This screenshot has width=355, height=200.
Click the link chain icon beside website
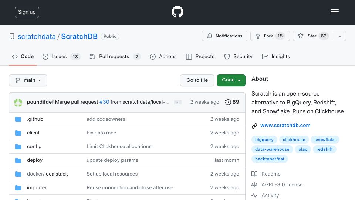pos(254,126)
